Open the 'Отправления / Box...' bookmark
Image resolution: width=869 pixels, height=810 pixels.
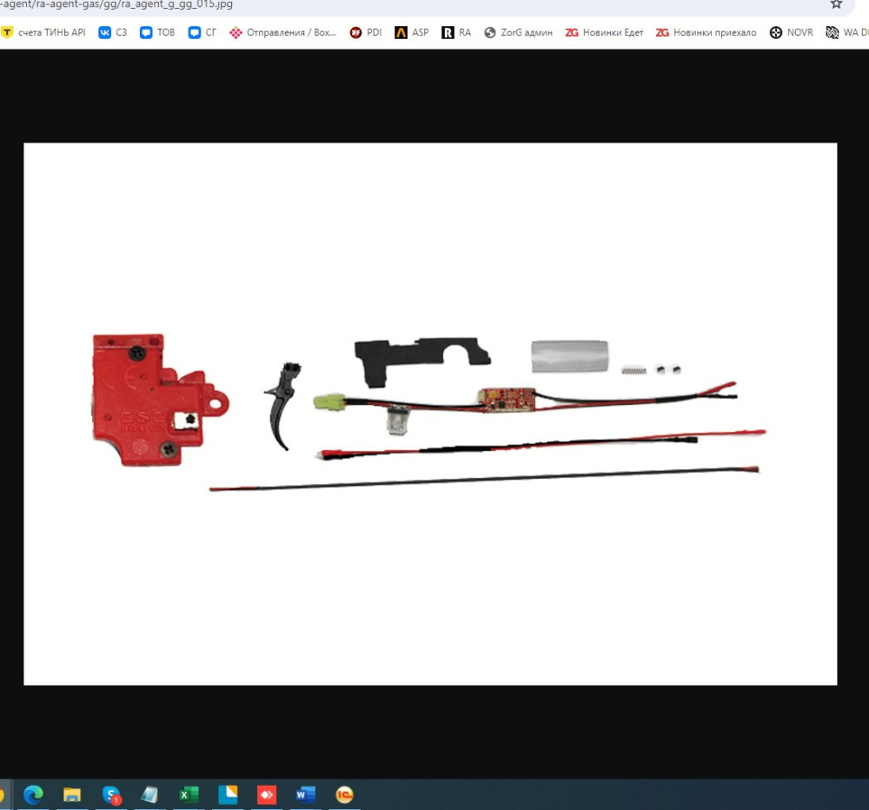pos(282,33)
